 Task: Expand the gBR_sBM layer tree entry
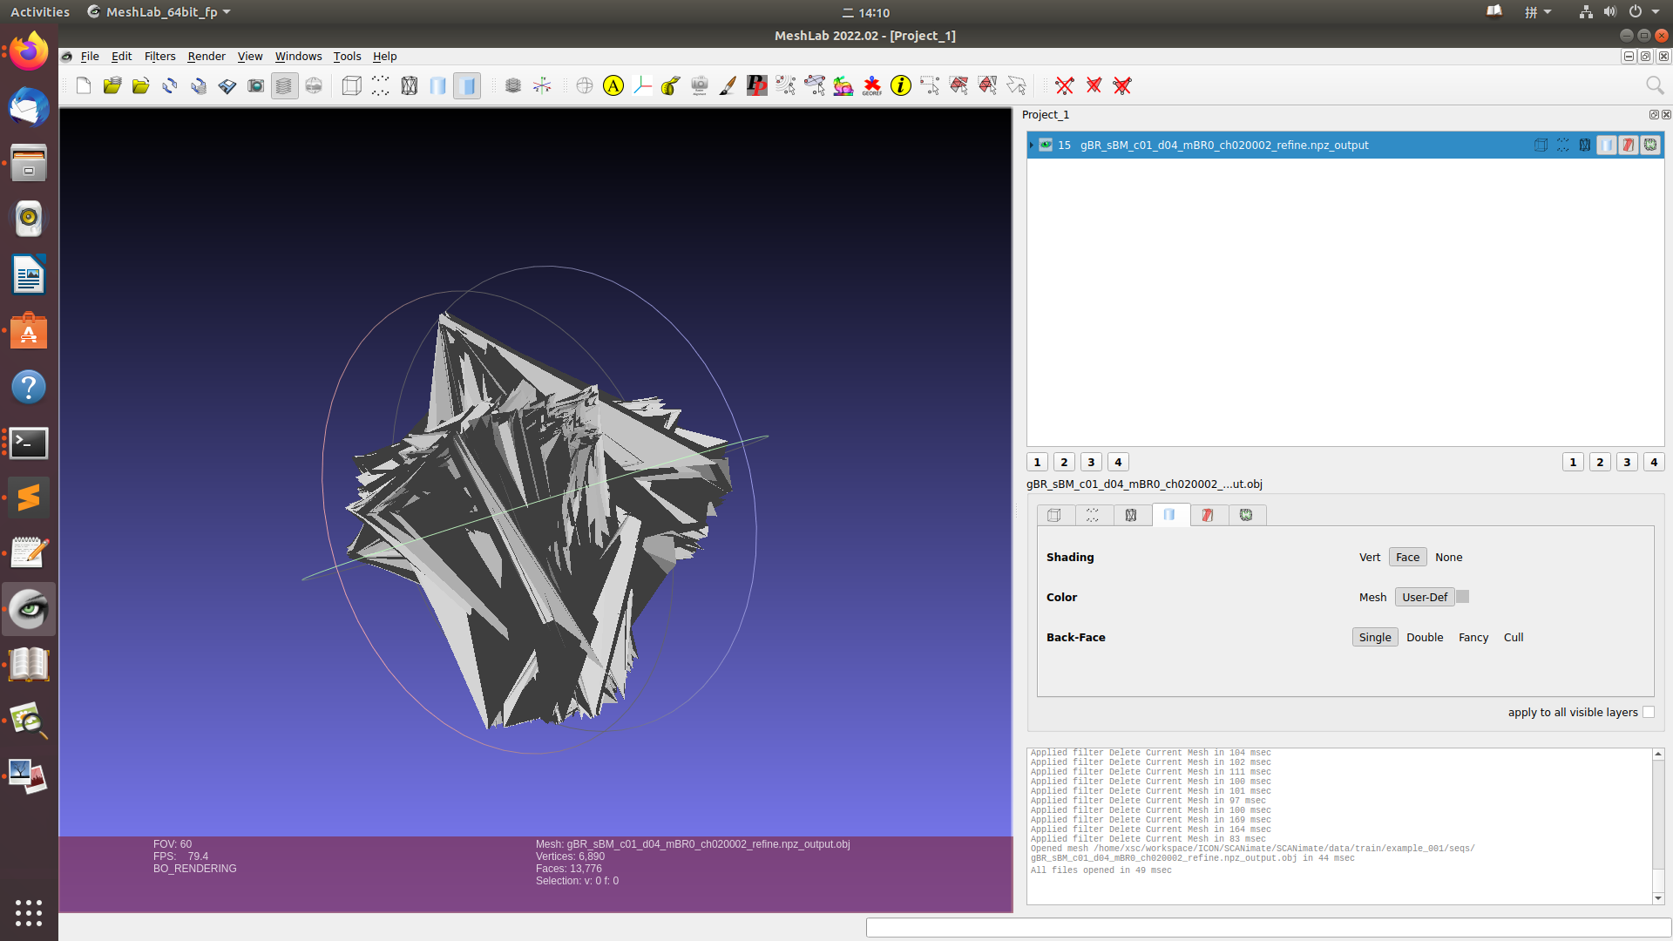[x=1032, y=145]
